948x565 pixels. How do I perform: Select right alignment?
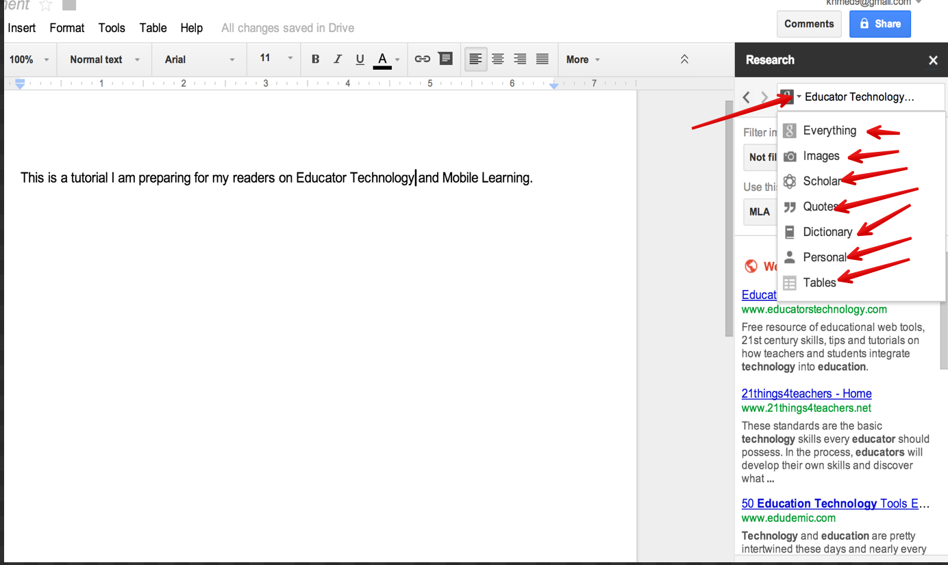pyautogui.click(x=520, y=60)
